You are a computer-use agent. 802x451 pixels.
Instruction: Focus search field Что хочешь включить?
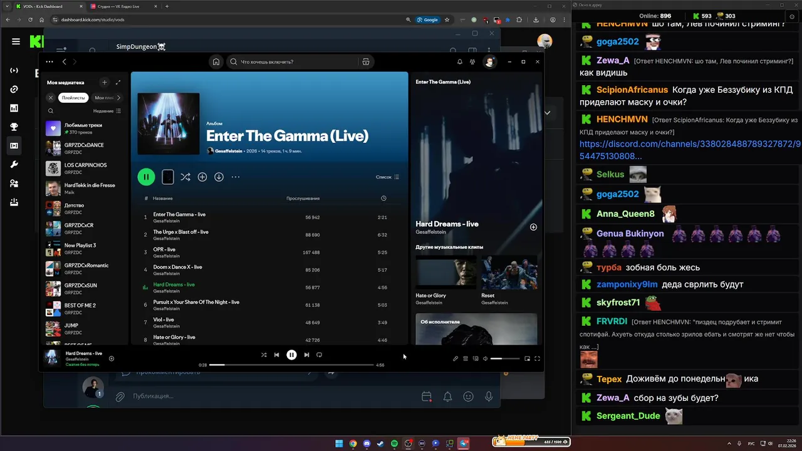pyautogui.click(x=293, y=61)
